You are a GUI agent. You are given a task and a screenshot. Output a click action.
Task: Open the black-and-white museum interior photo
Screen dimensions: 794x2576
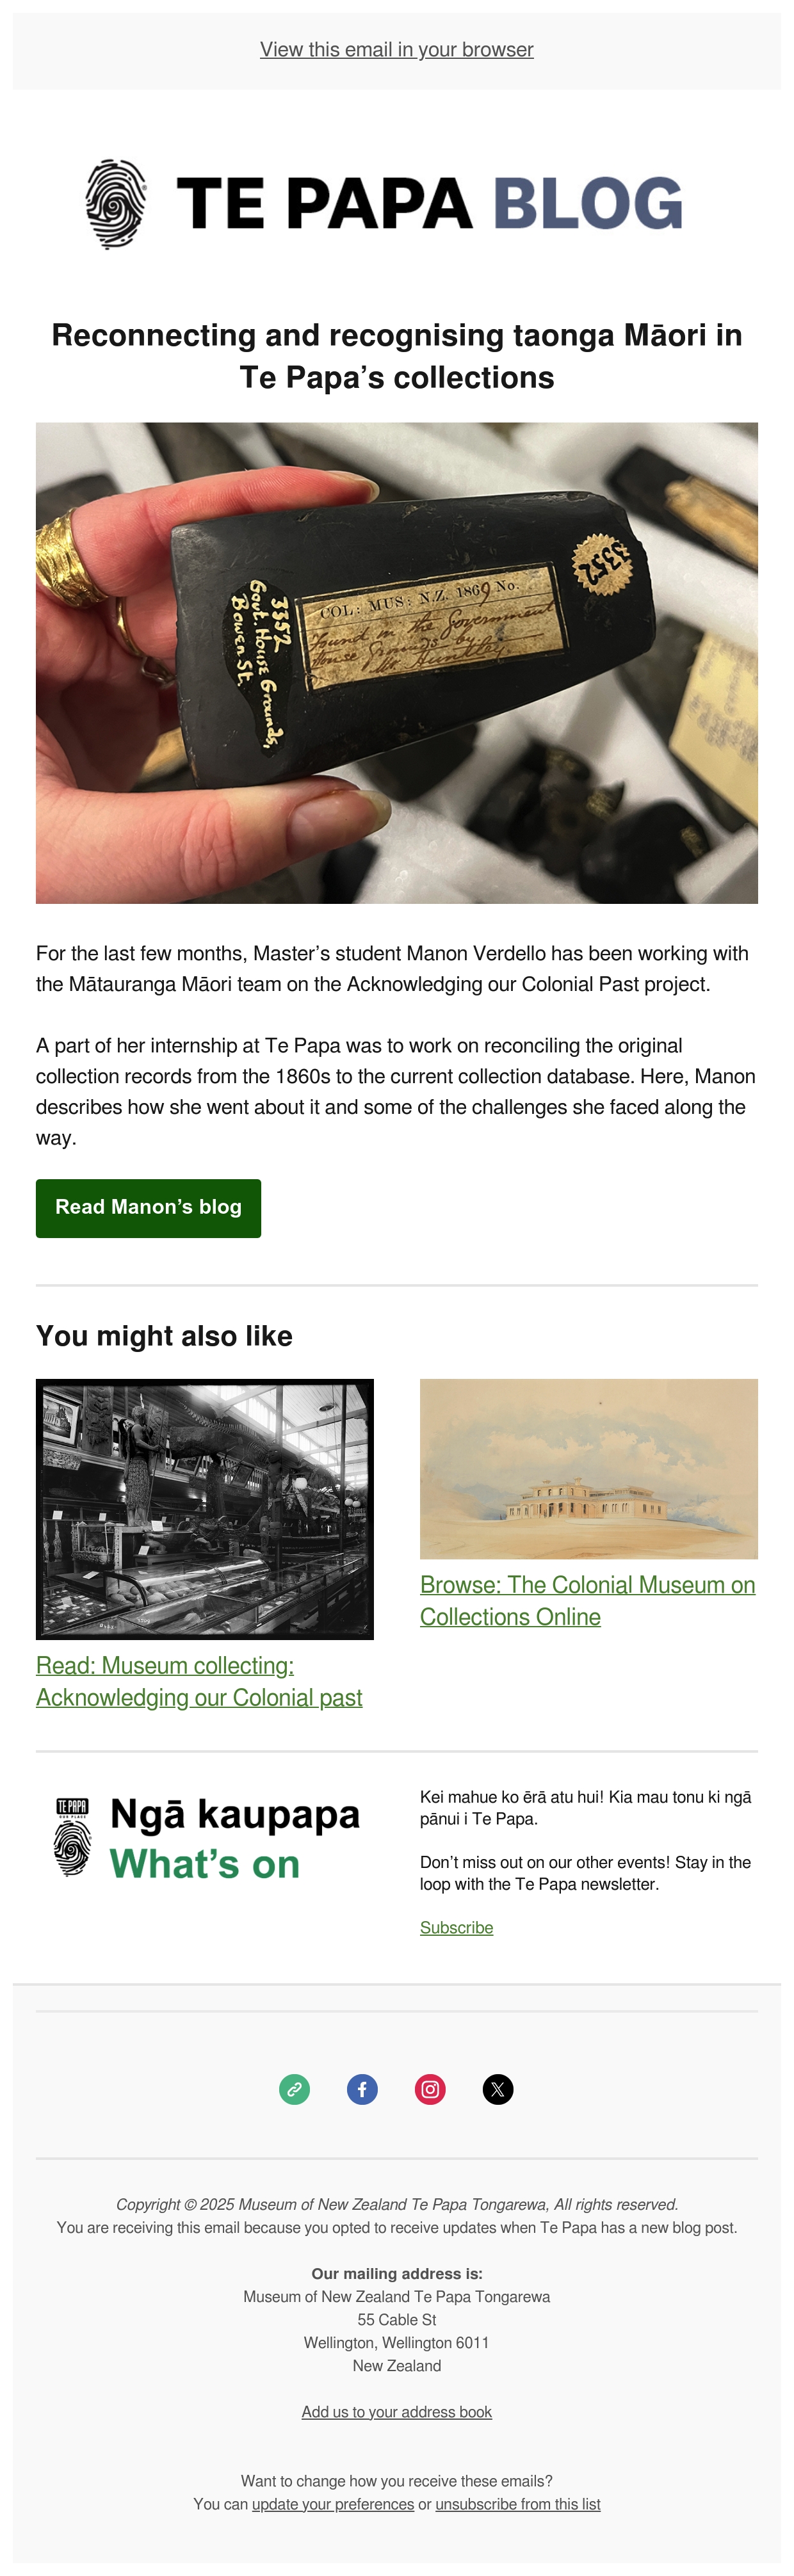click(x=205, y=1509)
